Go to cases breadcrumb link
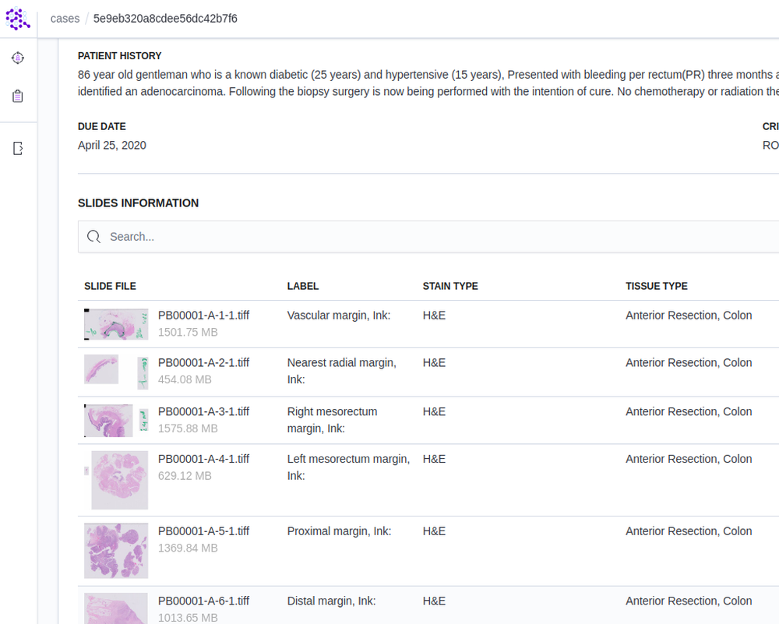The height and width of the screenshot is (624, 779). (65, 19)
